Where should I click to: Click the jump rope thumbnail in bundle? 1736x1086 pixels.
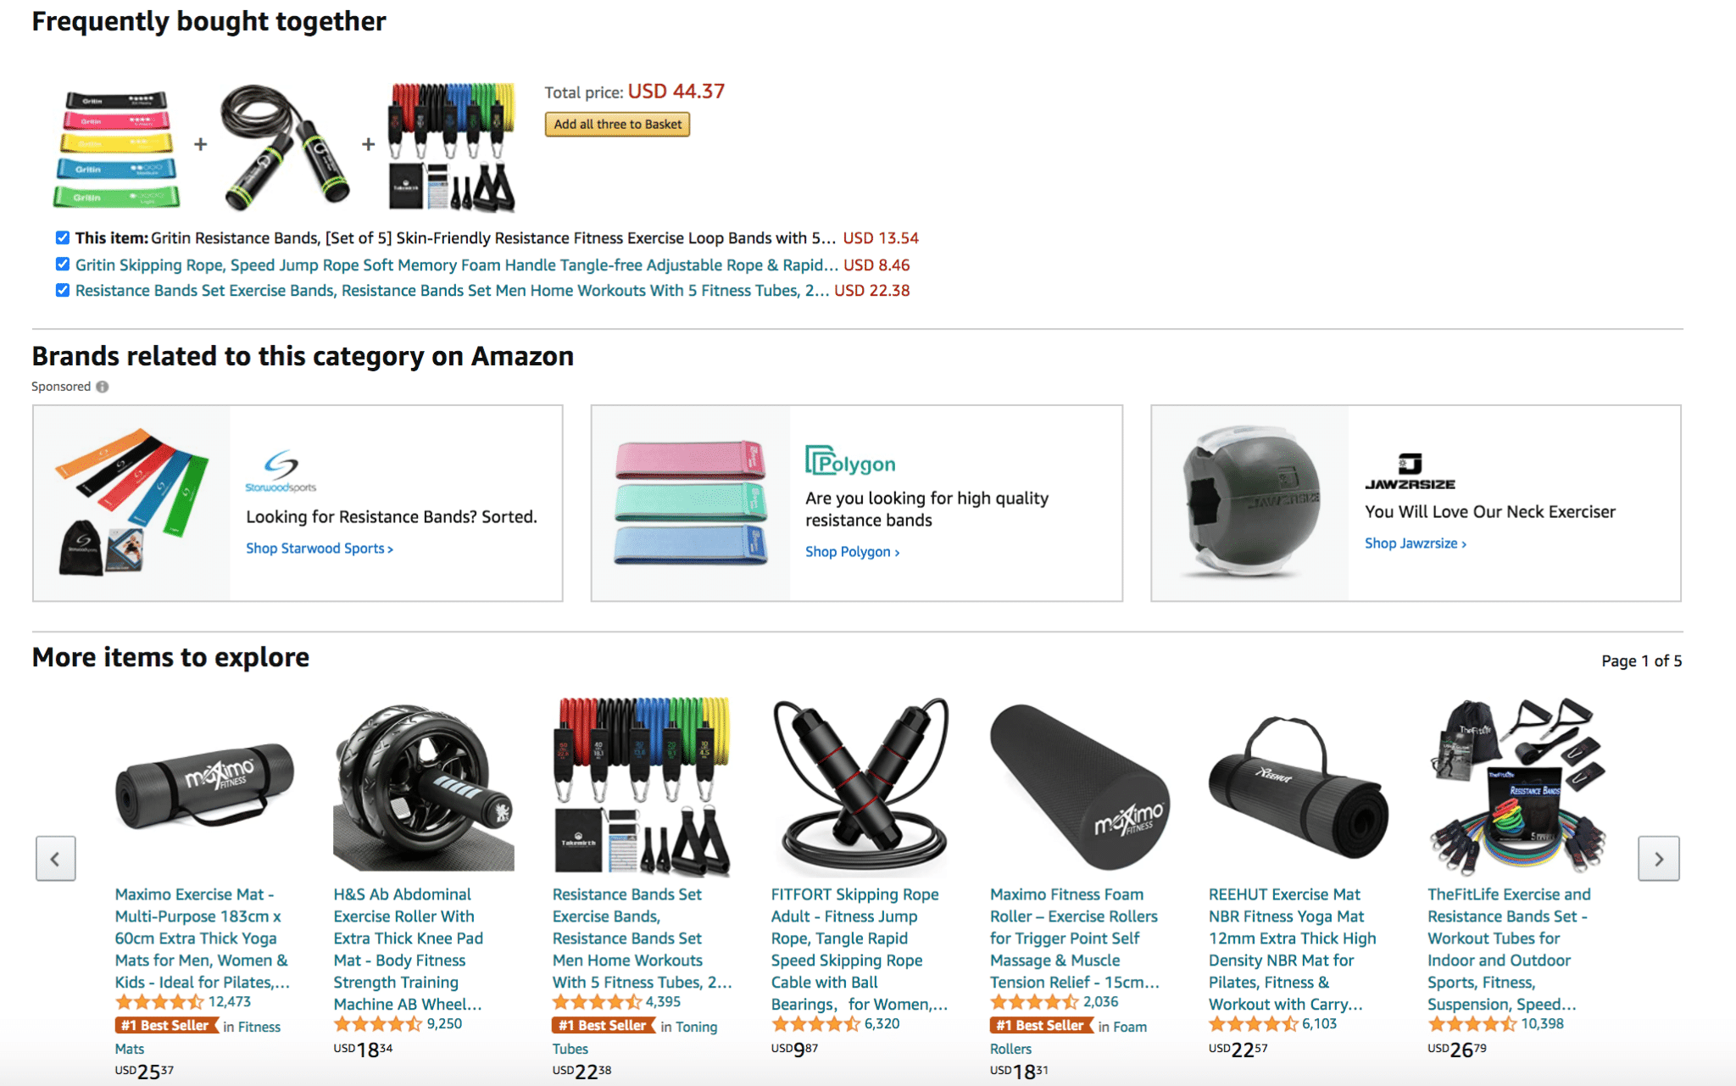tap(285, 146)
